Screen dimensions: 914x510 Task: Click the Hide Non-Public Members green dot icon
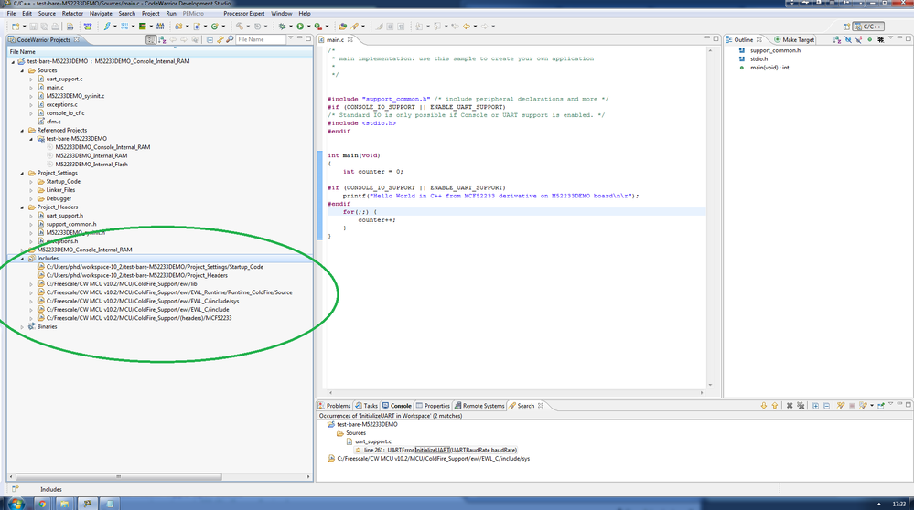[870, 39]
